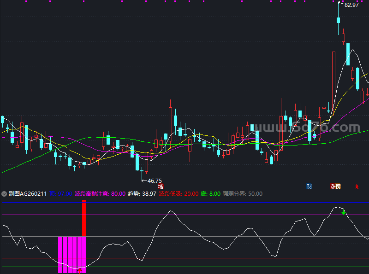Screen dimensions: 369x274
Task: Open the 涨榜 marker on the timeline
Action: point(335,187)
